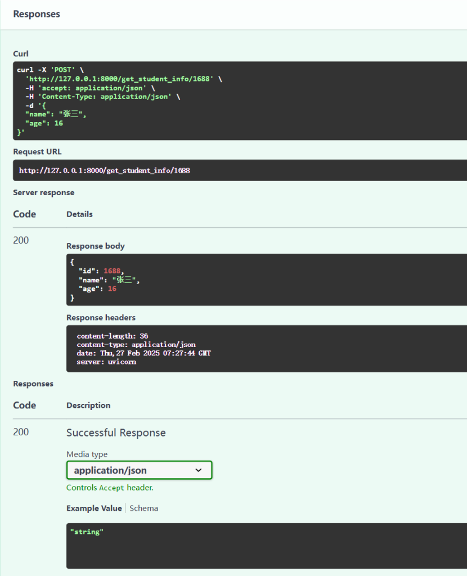The width and height of the screenshot is (467, 576).
Task: Click the Controls Accept header note
Action: tap(110, 488)
